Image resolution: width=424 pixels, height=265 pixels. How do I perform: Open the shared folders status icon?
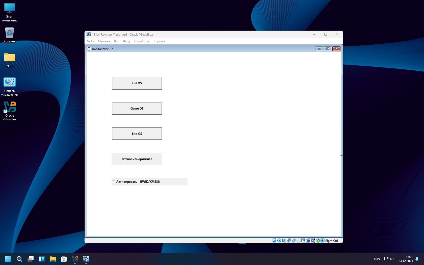click(x=298, y=241)
